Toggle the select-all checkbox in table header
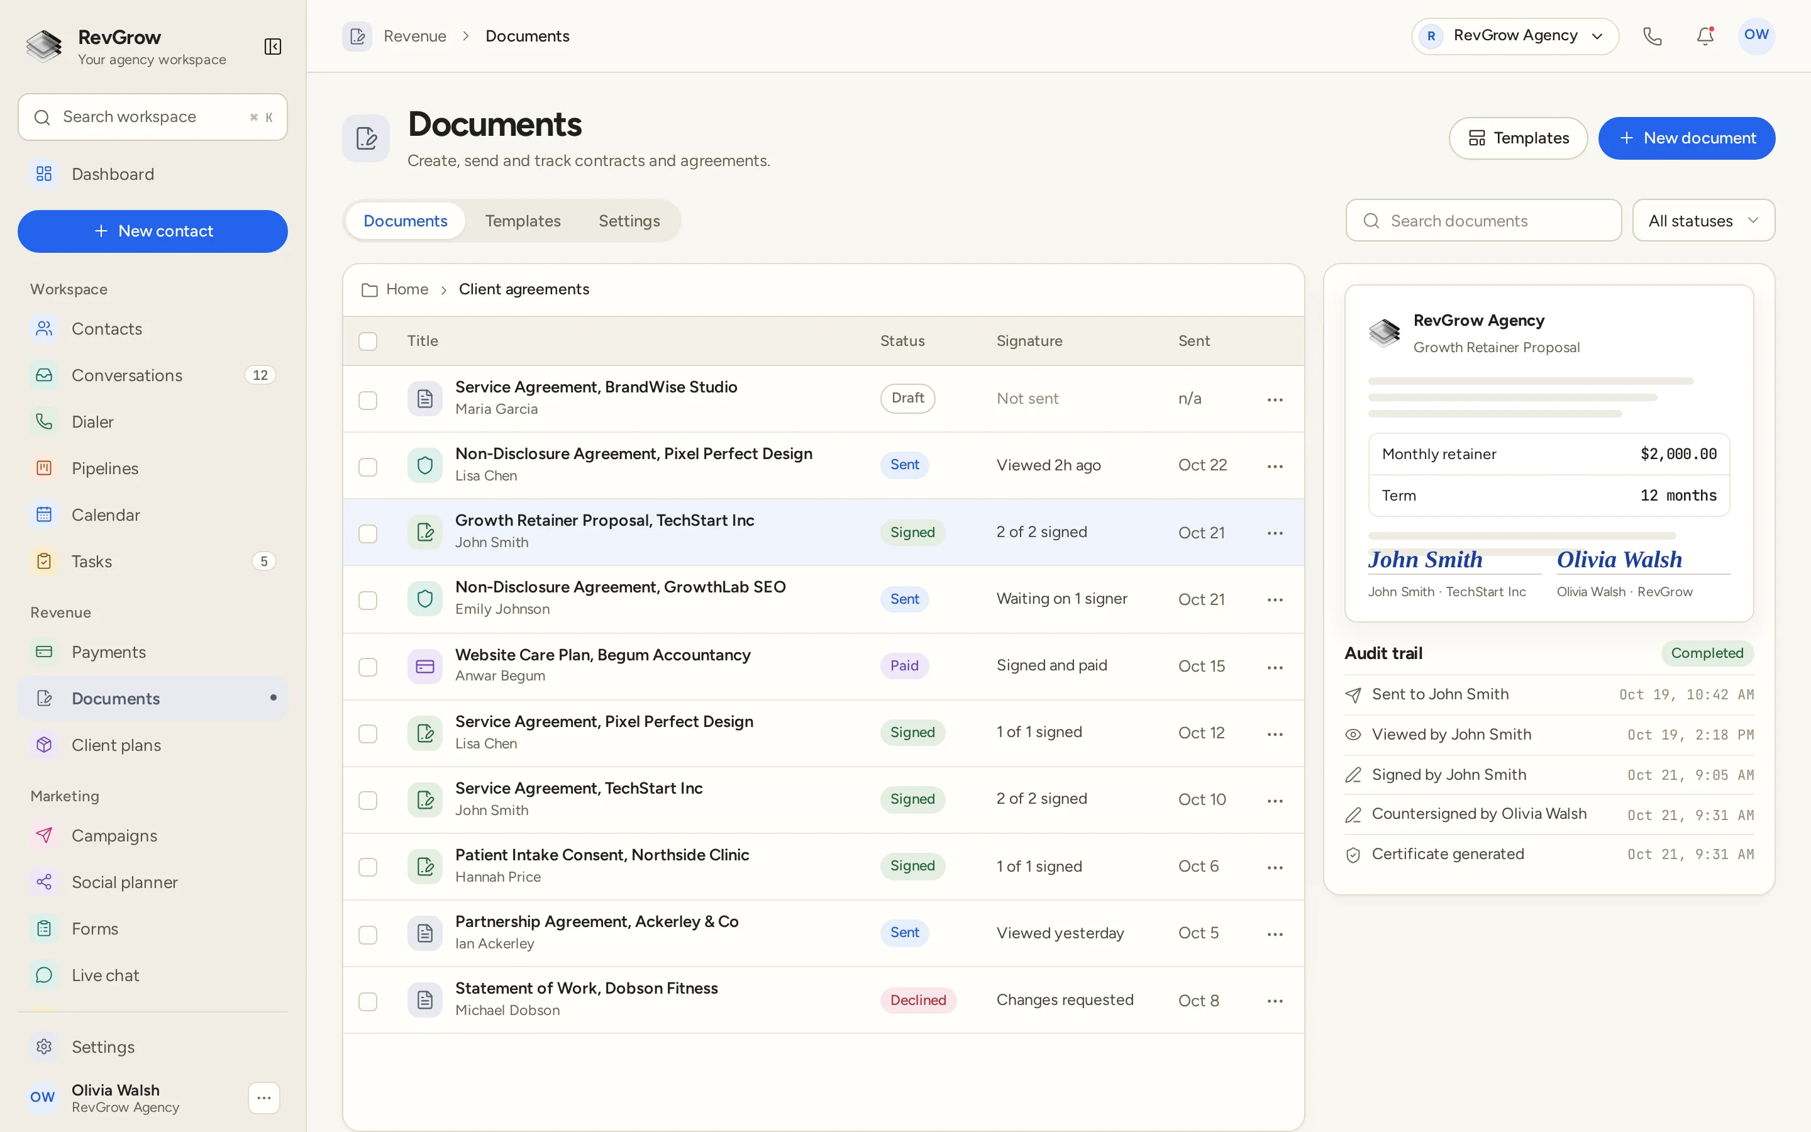1811x1132 pixels. [367, 341]
